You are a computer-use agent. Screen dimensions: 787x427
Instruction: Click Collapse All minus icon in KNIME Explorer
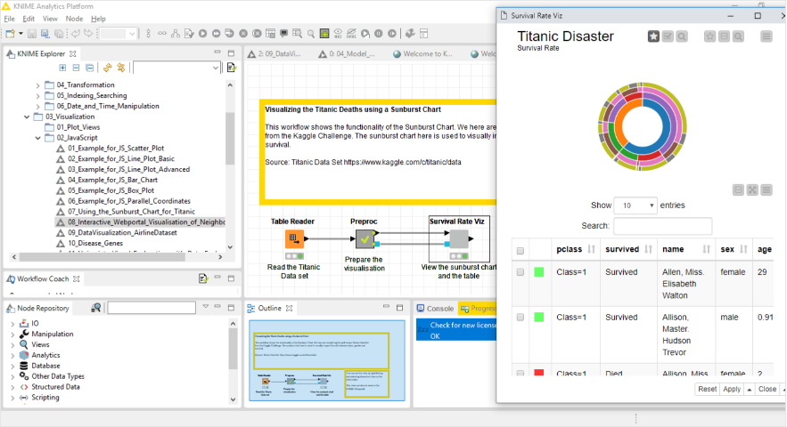(x=76, y=68)
